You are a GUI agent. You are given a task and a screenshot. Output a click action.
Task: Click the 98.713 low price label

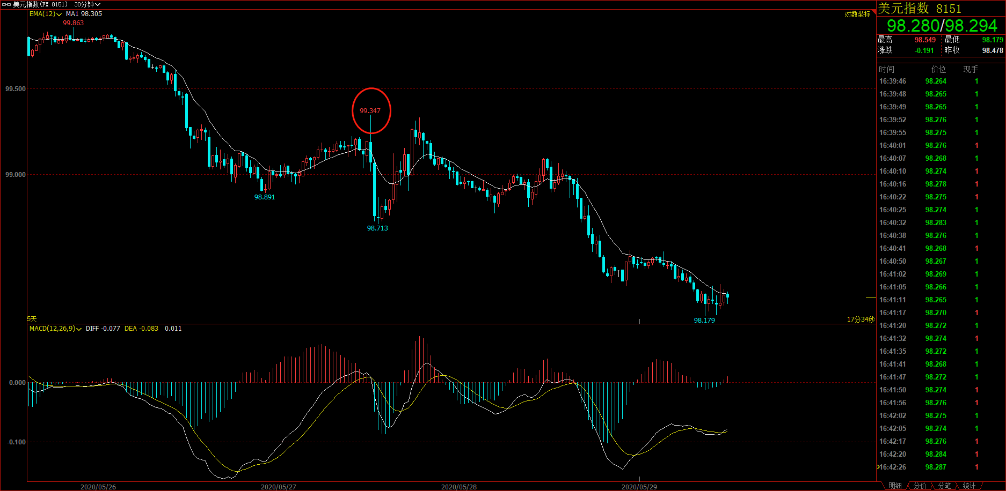tap(377, 228)
